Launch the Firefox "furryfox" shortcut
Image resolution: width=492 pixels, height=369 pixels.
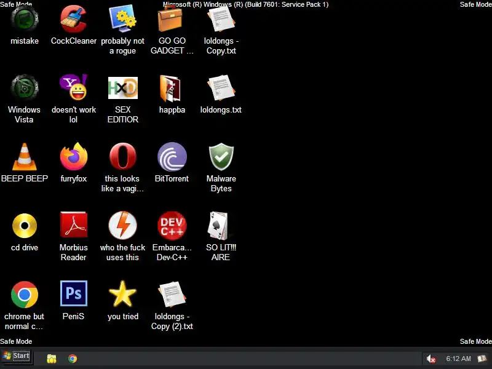click(74, 156)
